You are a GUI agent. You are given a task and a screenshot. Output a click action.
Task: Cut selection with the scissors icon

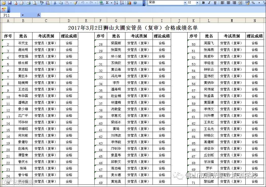(55, 3)
